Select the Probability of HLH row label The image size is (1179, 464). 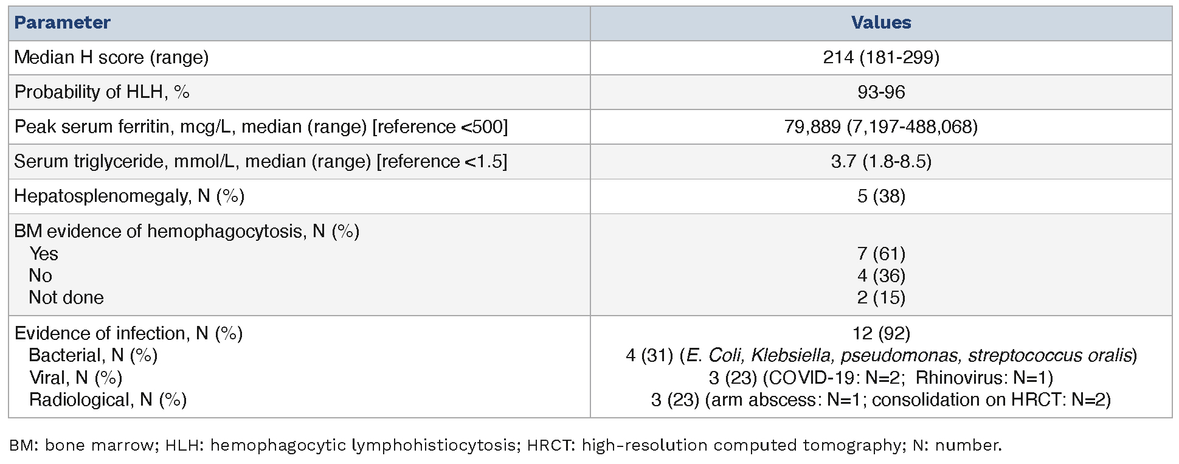102,92
